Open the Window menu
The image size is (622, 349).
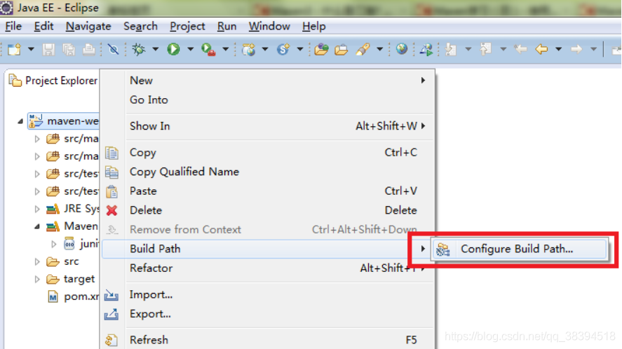coord(269,26)
